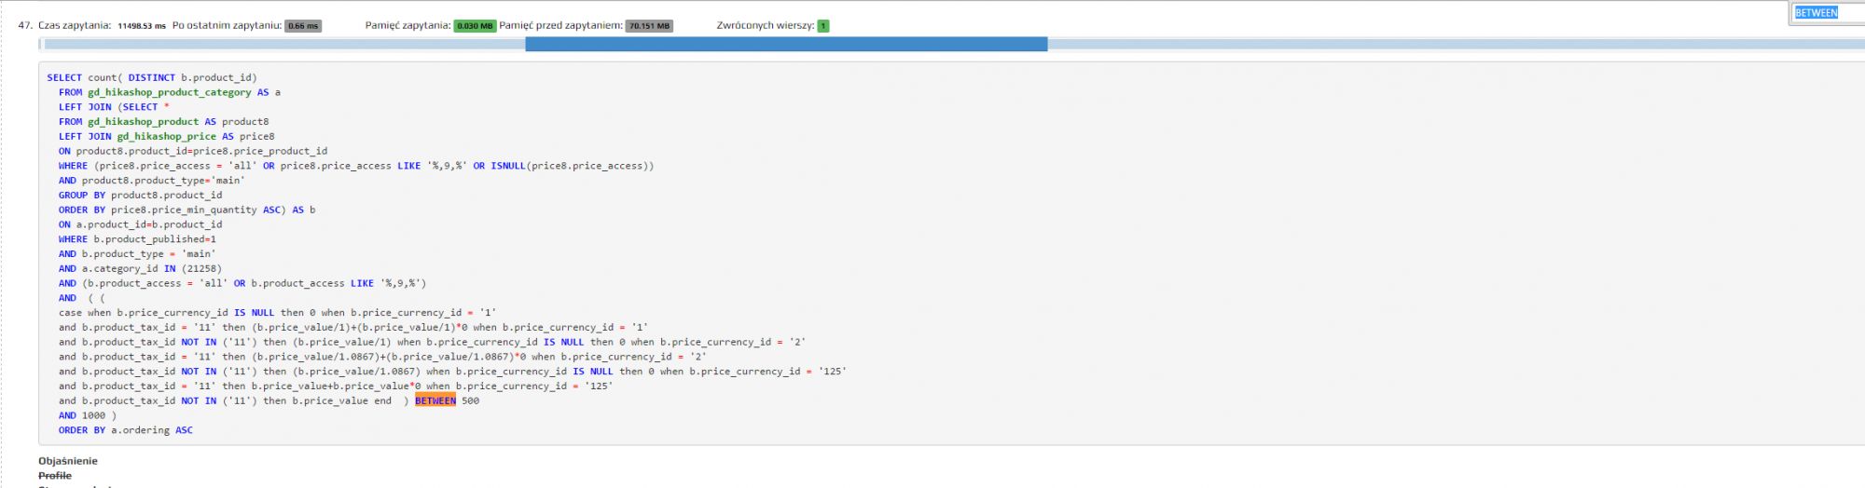The image size is (1865, 488).
Task: Click the 'Czas zapytania:' label
Action: (75, 25)
